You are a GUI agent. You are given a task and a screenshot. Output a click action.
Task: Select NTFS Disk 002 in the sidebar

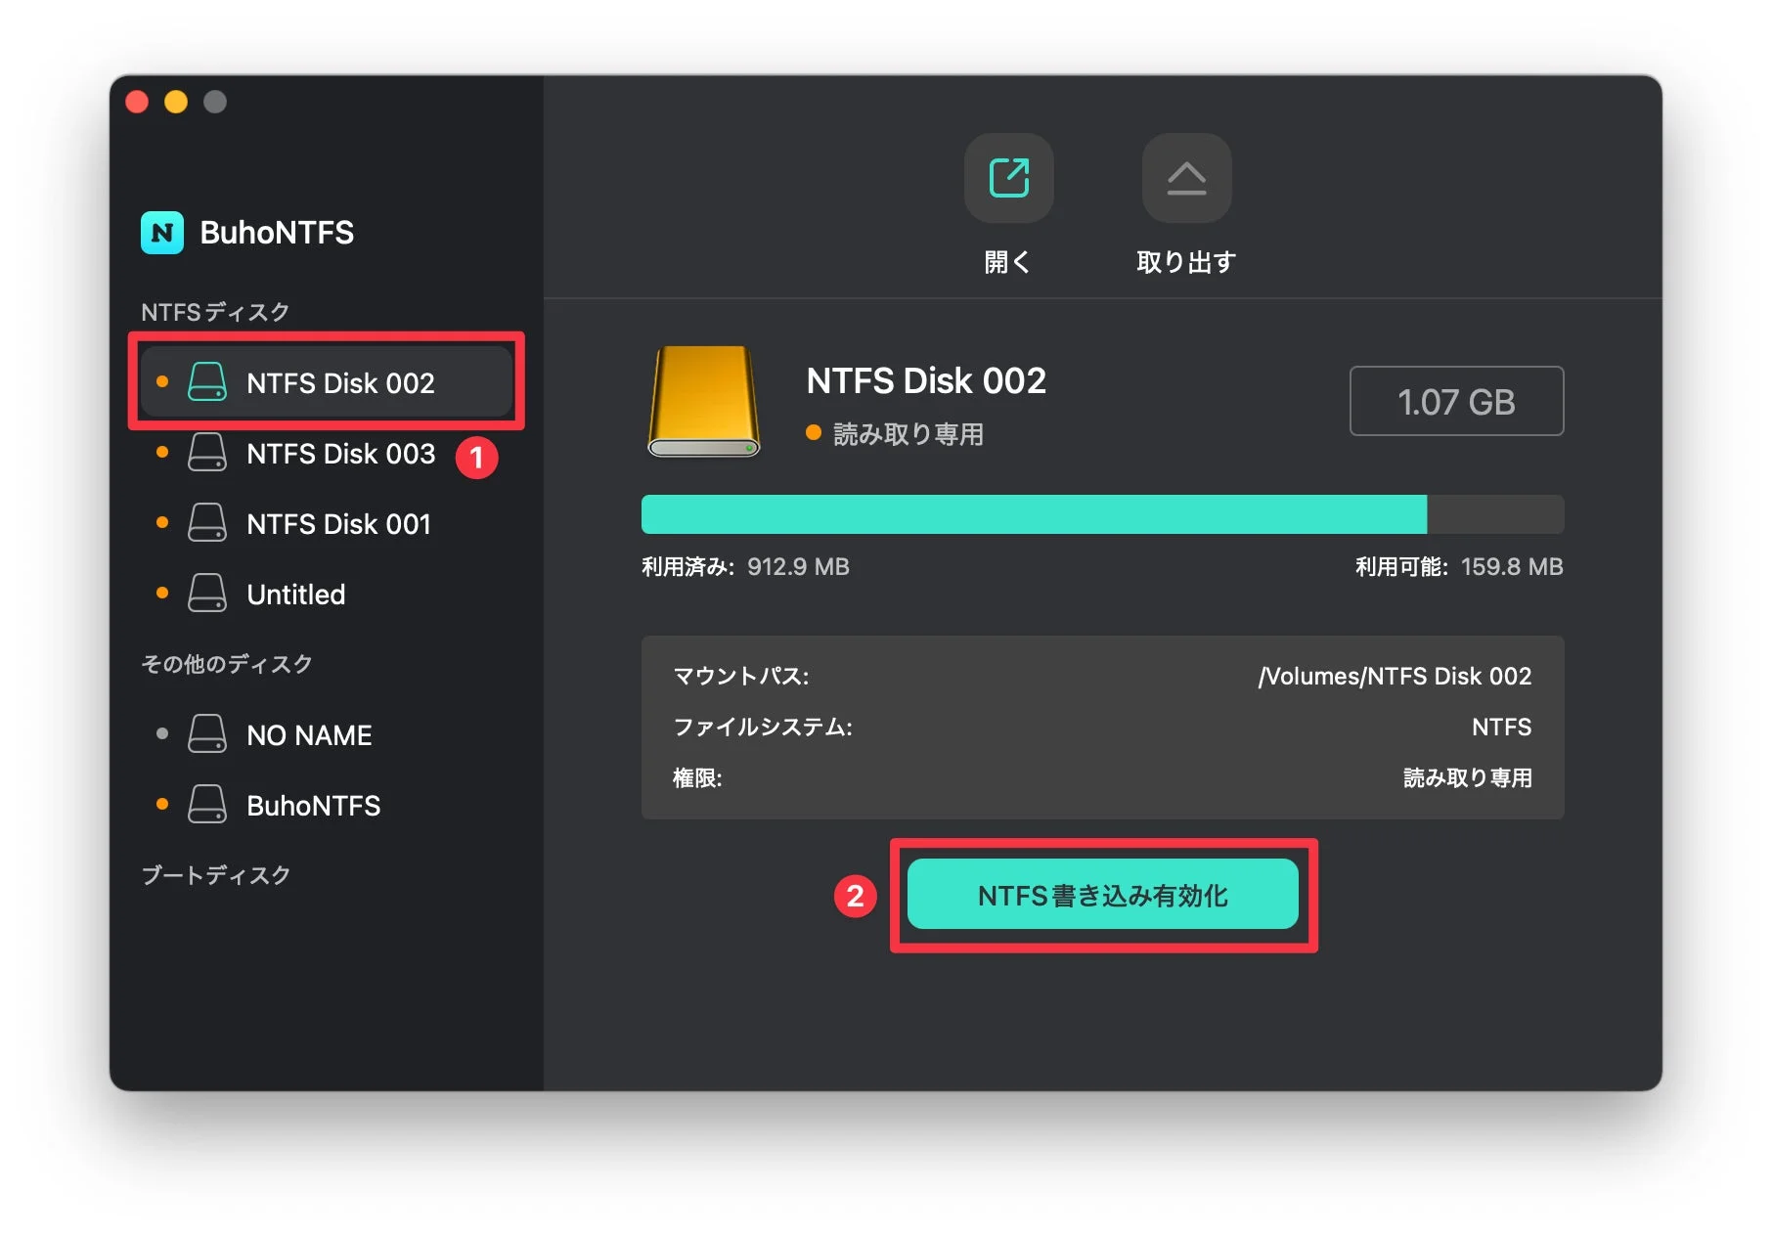(x=339, y=383)
